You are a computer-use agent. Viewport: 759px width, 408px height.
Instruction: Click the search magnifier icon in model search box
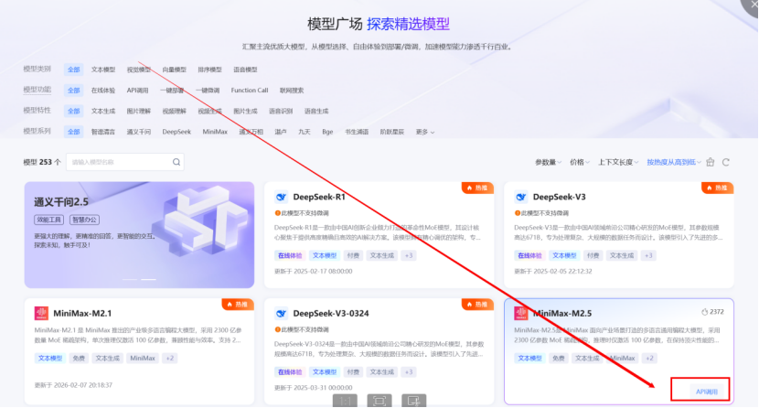[176, 162]
